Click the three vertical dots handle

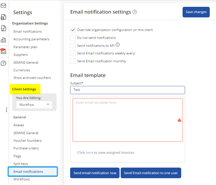7,110
